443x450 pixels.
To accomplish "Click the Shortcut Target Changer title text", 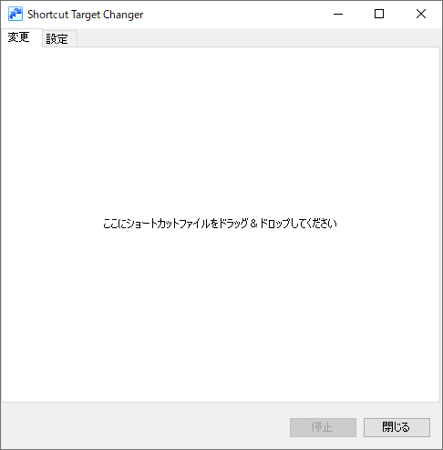I will coord(85,15).
